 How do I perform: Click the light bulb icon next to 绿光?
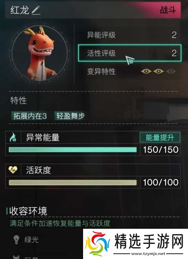(x=16, y=240)
